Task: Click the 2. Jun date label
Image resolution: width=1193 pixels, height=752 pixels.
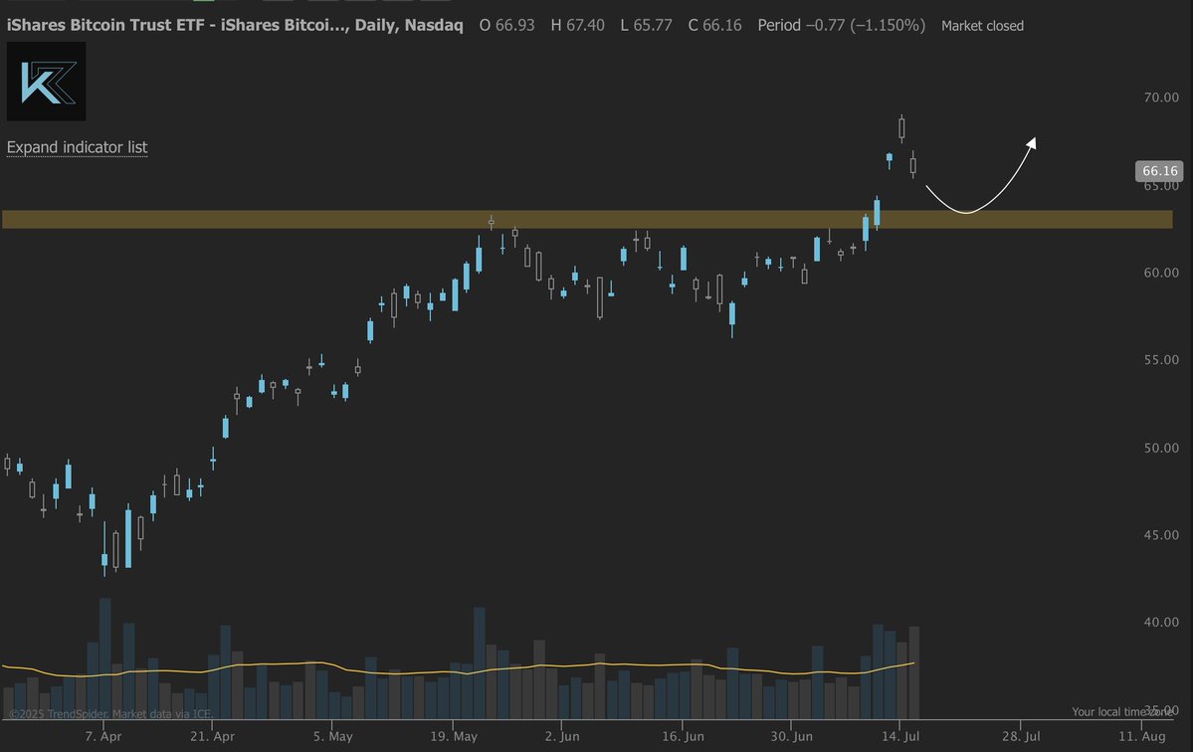Action: click(x=561, y=736)
